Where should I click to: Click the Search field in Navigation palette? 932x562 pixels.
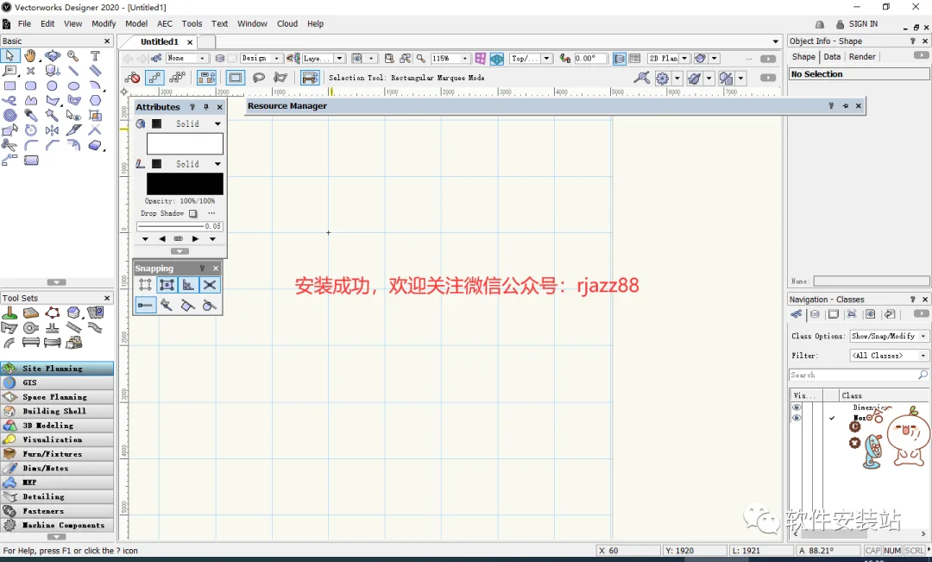[859, 376]
